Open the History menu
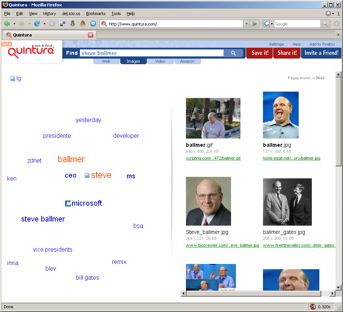The image size is (343, 312). tap(50, 14)
